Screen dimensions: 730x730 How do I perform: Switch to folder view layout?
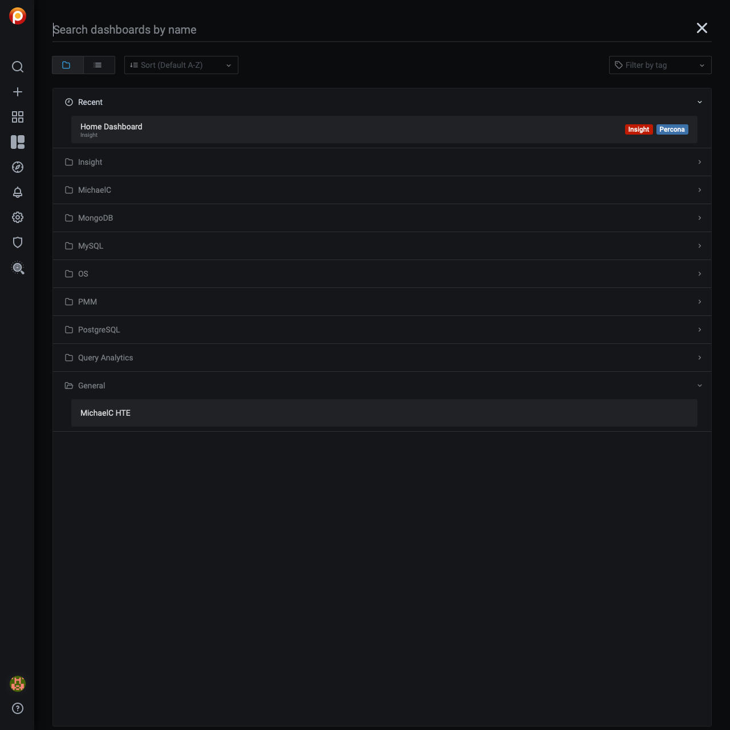(67, 65)
